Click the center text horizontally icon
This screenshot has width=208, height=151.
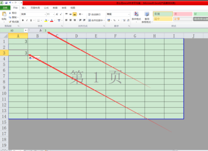71,20
